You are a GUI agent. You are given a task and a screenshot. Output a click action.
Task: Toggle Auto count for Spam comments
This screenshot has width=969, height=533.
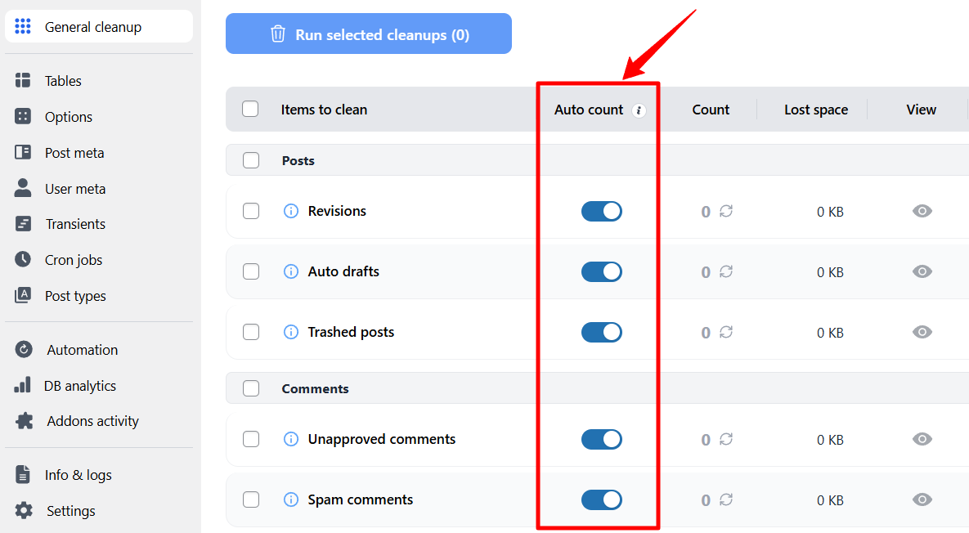pos(601,499)
